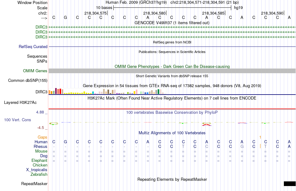Open the 100 Vert. Cons track label
Viewport: 296px width, 191px height.
tap(17, 120)
